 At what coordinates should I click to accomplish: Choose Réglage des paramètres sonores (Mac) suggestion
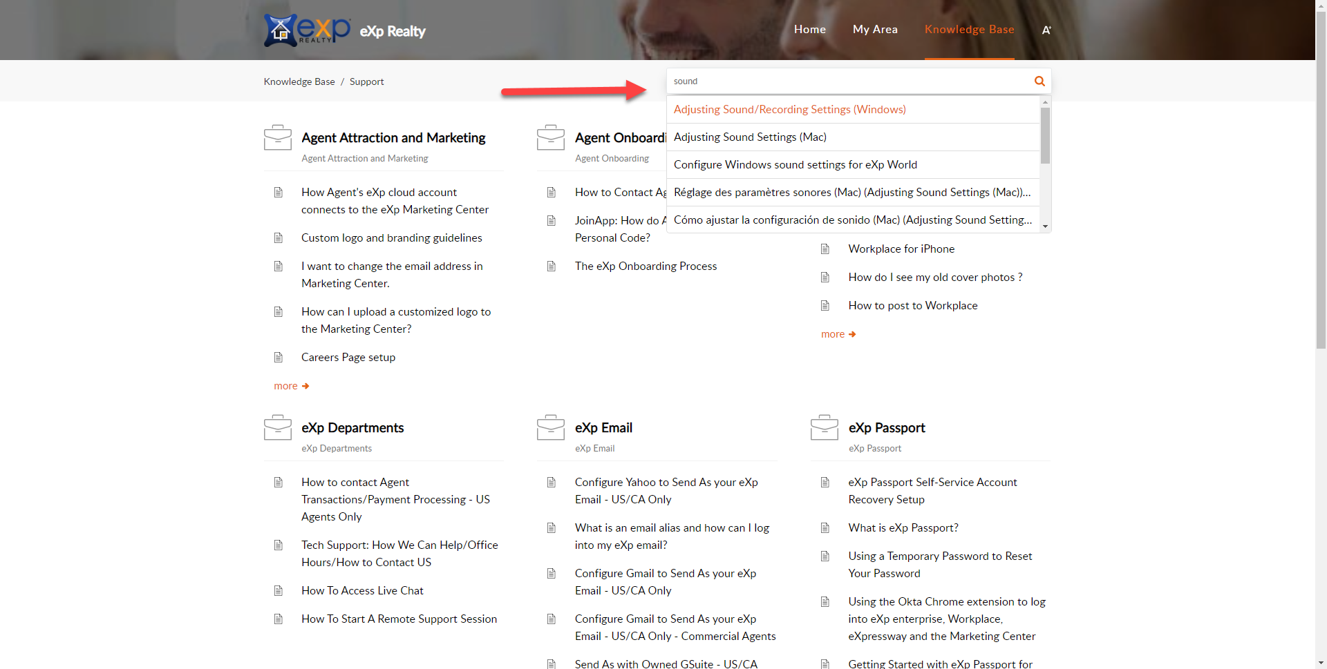853,192
